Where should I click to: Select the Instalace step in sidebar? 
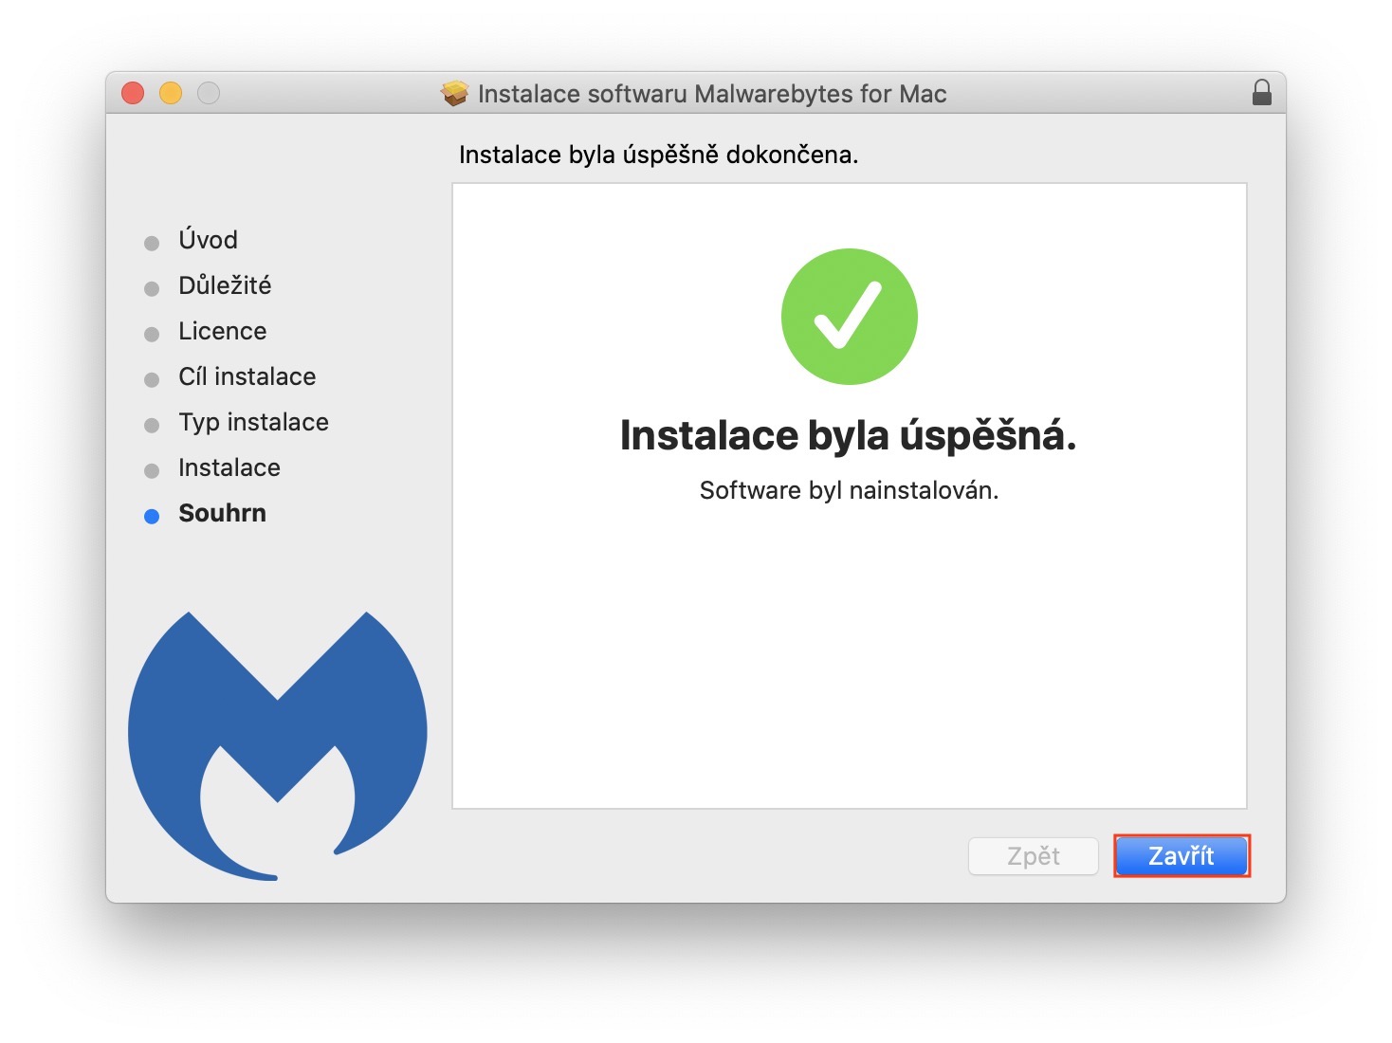tap(229, 467)
